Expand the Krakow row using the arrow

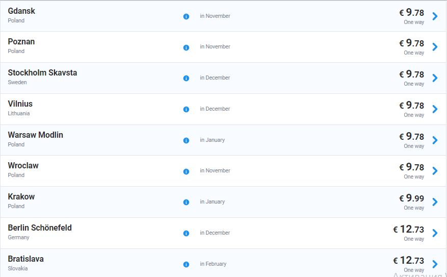tap(435, 202)
